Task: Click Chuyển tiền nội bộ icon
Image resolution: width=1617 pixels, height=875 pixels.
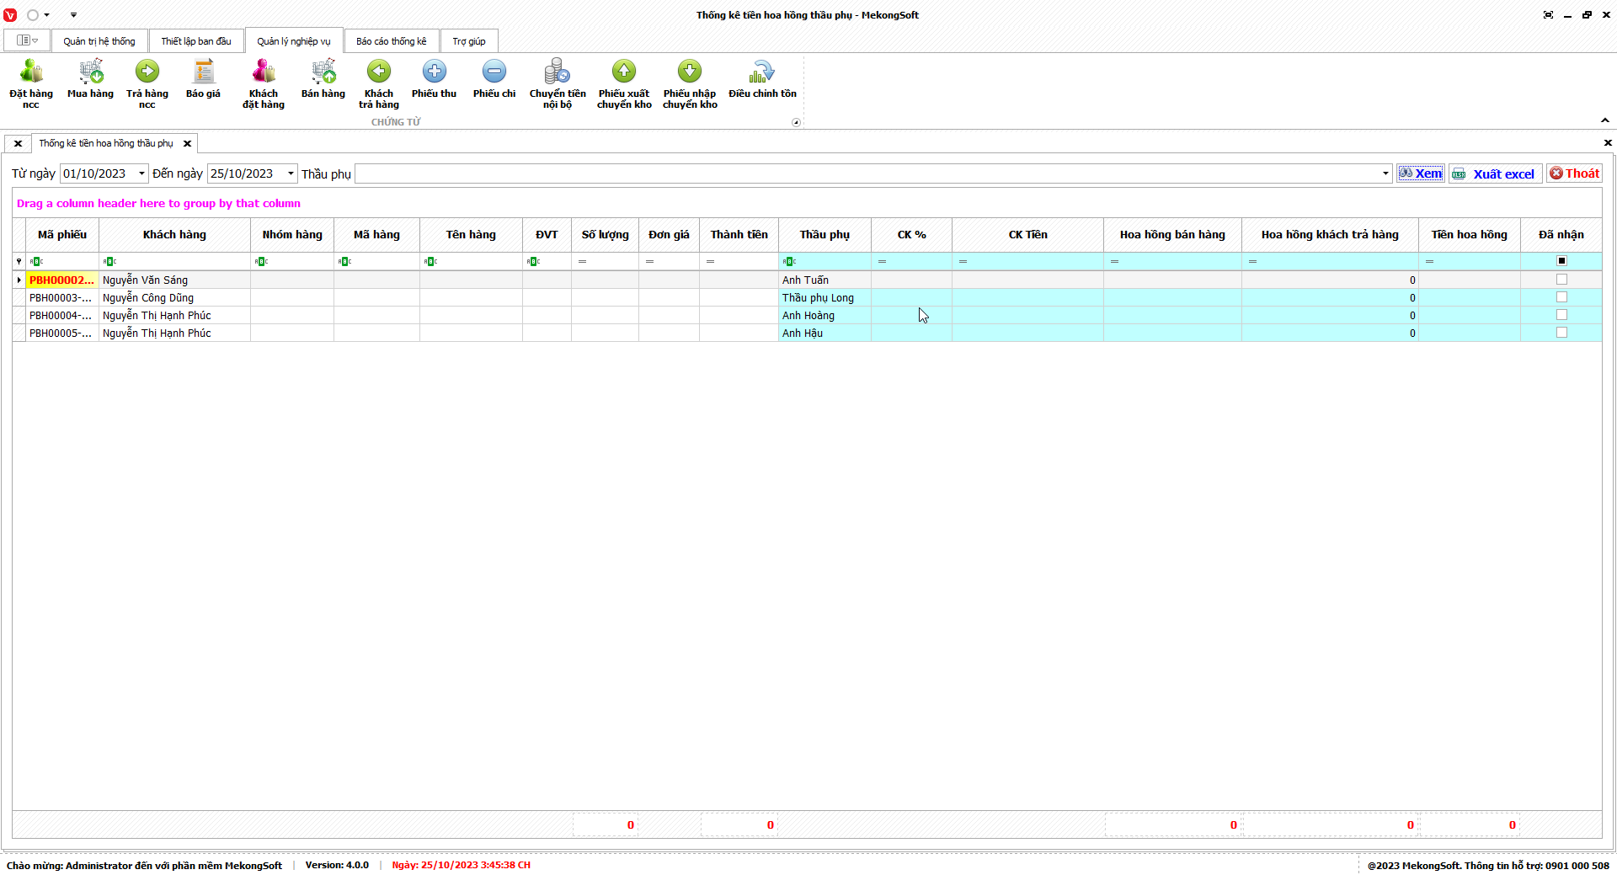Action: pos(557,72)
